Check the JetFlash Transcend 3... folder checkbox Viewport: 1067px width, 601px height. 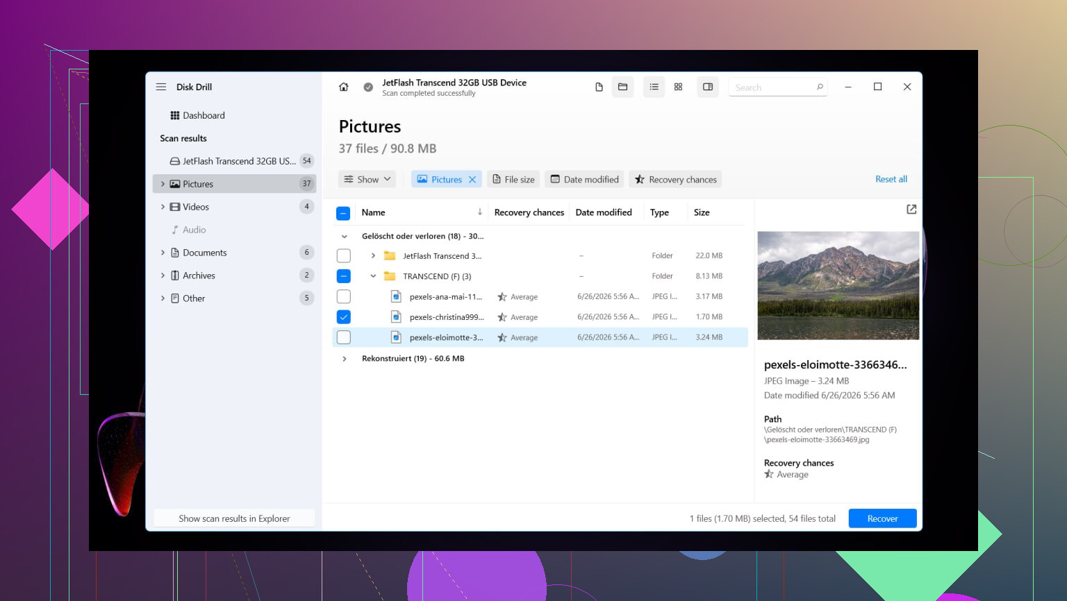(x=343, y=255)
